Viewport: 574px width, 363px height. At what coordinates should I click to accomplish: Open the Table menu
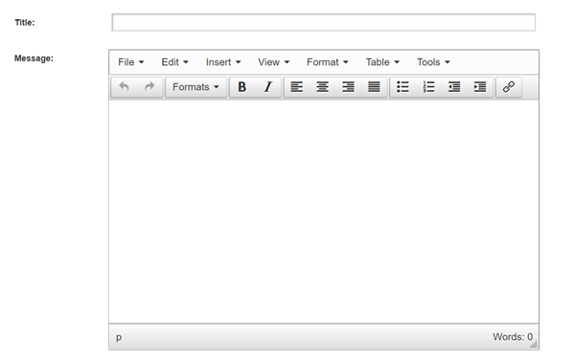(x=382, y=62)
